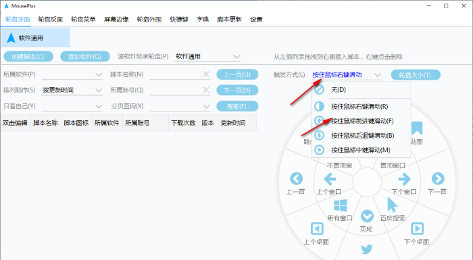Screen dimensions: 473x260
Task: Click the 版本 column header
Action: pyautogui.click(x=208, y=123)
